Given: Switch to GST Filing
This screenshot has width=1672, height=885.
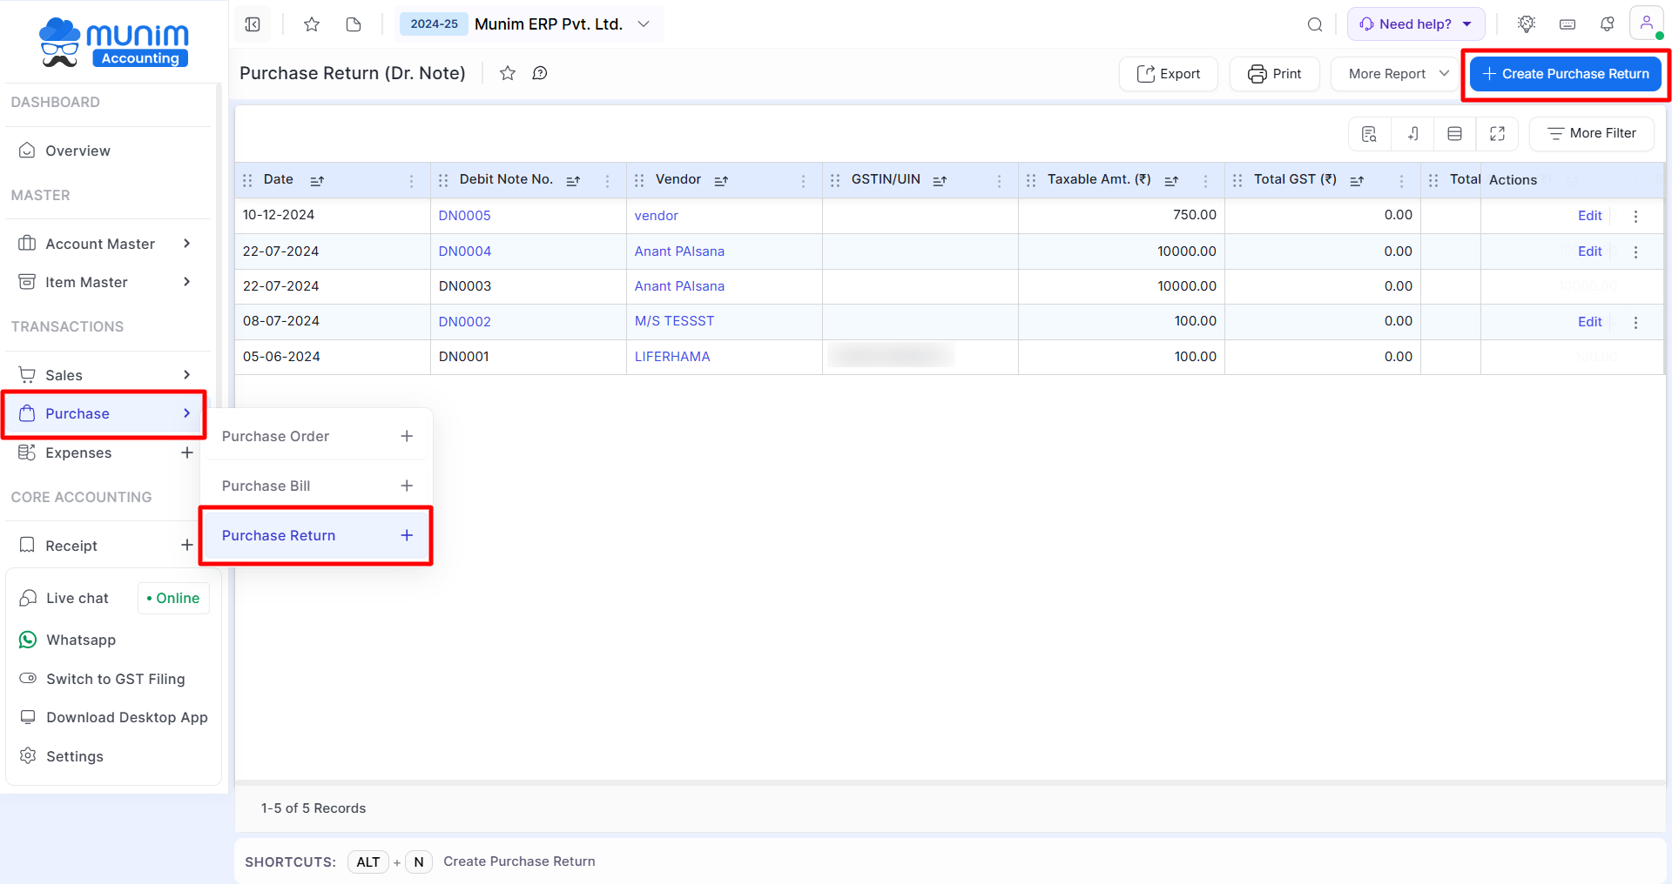Looking at the screenshot, I should click(x=115, y=679).
